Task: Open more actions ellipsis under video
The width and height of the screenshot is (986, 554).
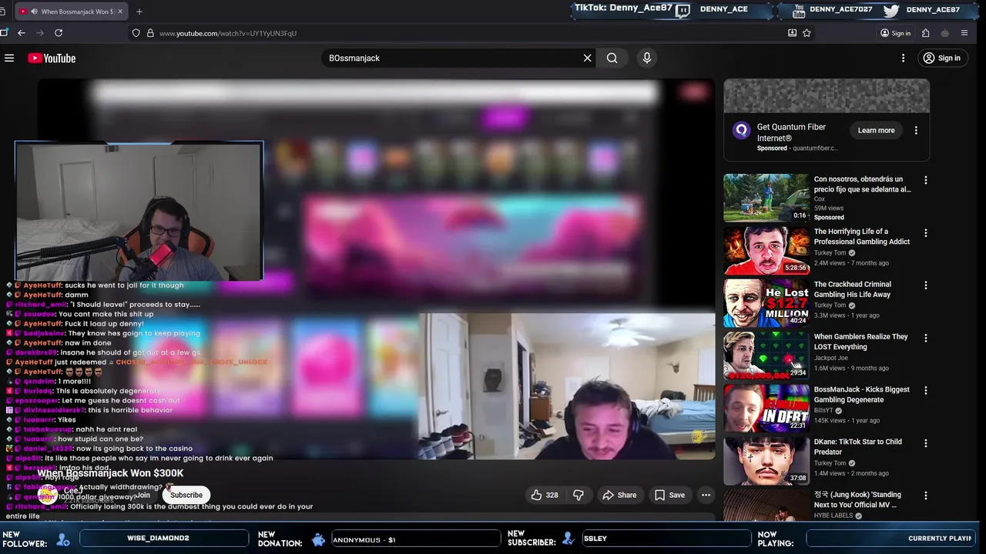Action: [706, 495]
